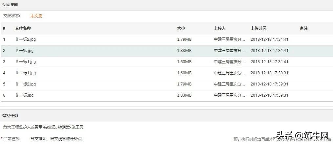Open file 一标.jpg in row 6
The image size is (333, 144).
[26, 95]
